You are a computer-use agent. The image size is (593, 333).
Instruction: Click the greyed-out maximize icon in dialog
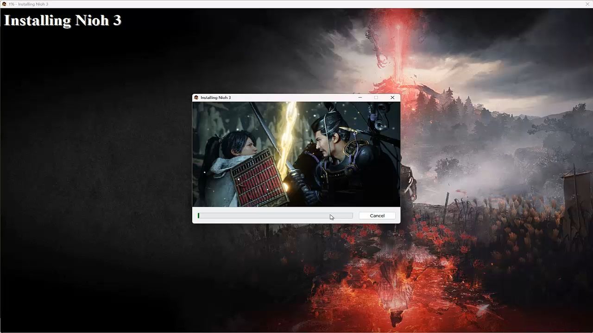coord(376,98)
